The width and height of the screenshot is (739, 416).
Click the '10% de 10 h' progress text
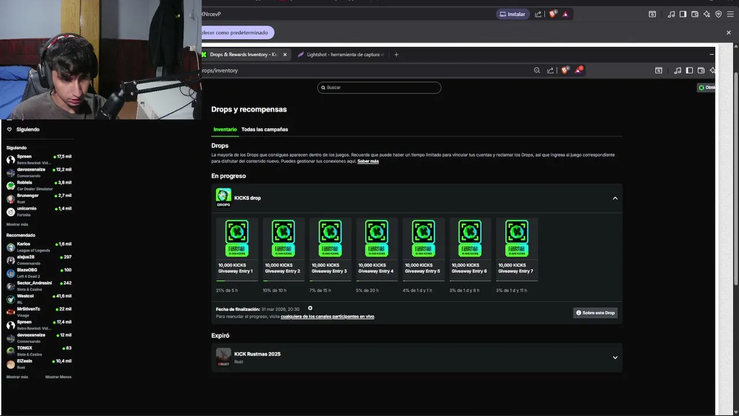pos(274,290)
